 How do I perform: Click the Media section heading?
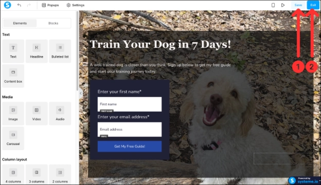click(x=7, y=97)
